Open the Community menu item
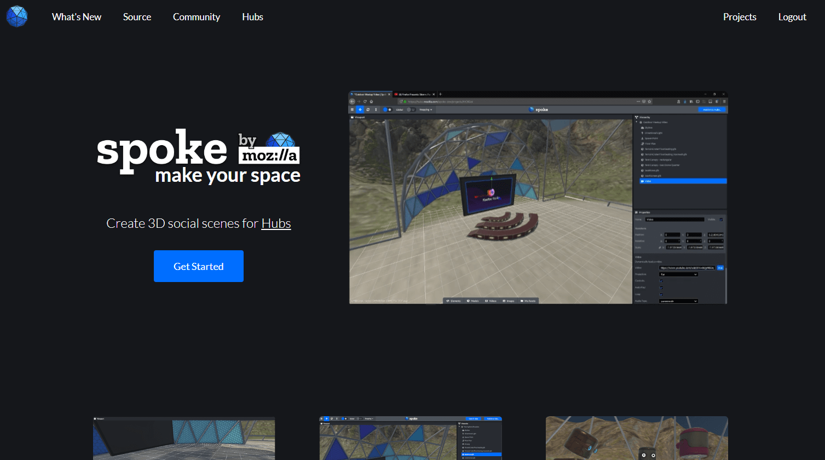Image resolution: width=825 pixels, height=460 pixels. point(197,17)
